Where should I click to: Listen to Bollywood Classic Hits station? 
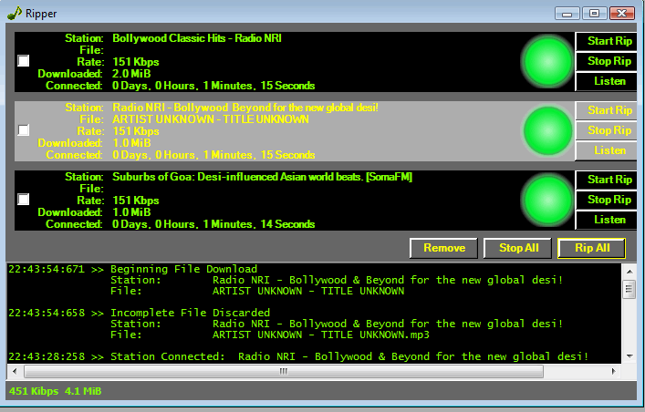pos(607,81)
